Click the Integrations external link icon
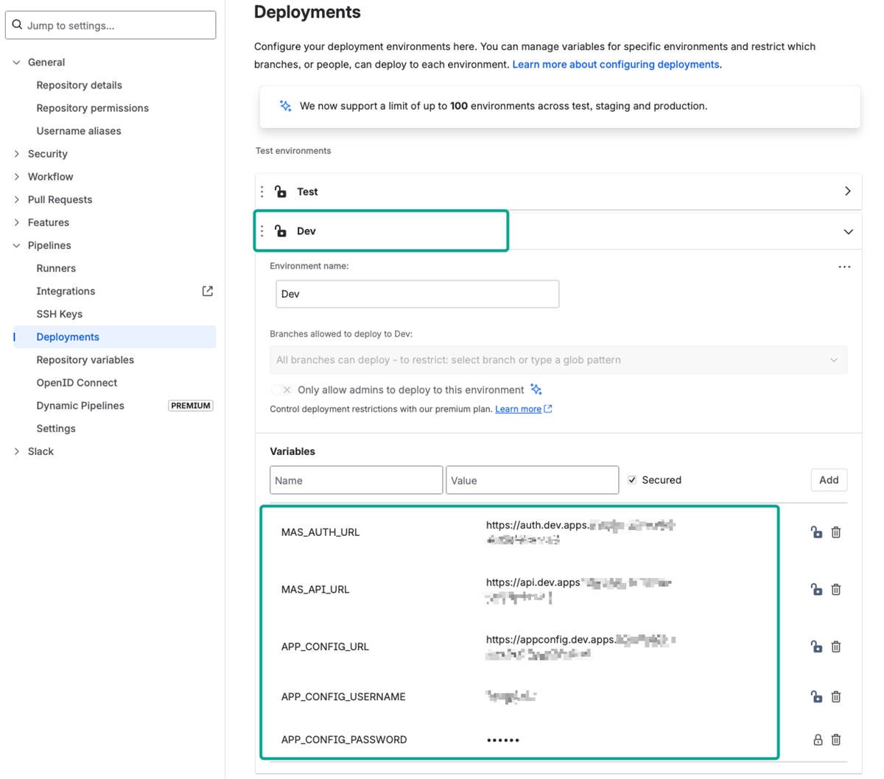Screen dimensions: 884x779 (208, 292)
